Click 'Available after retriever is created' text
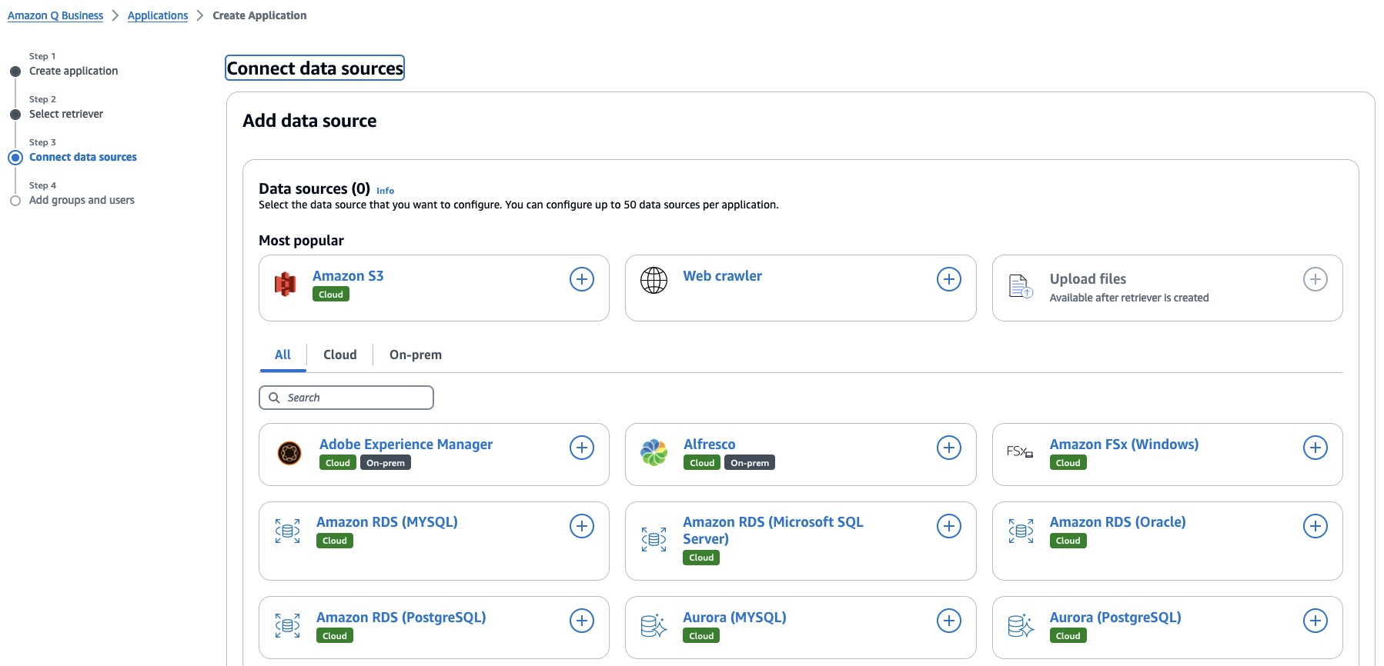1384x666 pixels. coord(1129,298)
